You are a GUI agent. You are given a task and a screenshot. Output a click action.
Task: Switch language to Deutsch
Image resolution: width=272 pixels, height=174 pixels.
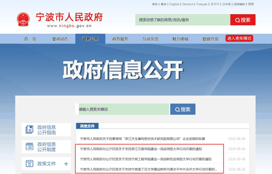coord(188,4)
